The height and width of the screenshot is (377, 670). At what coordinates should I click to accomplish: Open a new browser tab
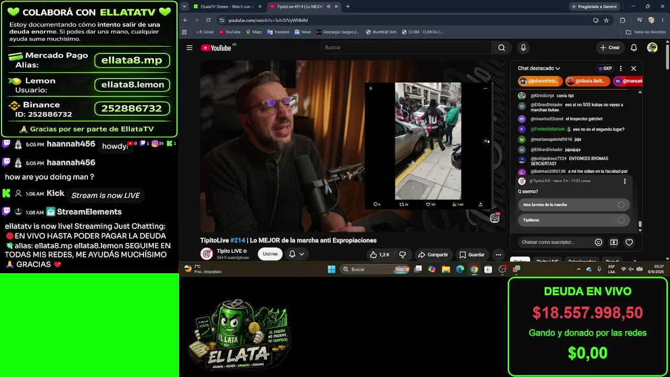tap(348, 7)
